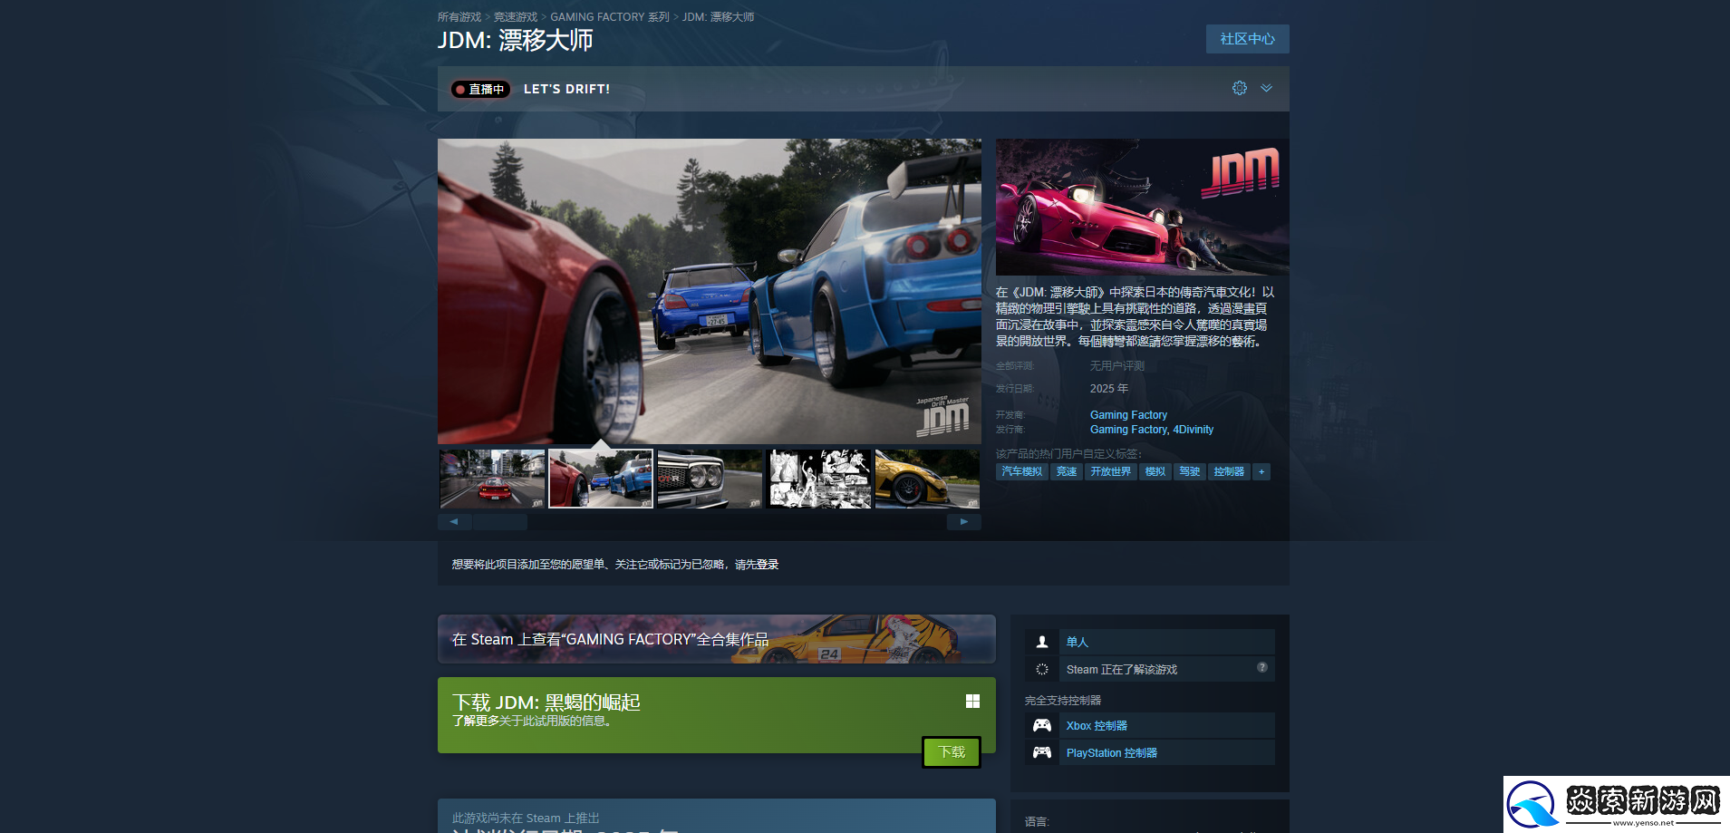Image resolution: width=1730 pixels, height=833 pixels.
Task: Click the red live broadcast badge
Action: tap(481, 89)
